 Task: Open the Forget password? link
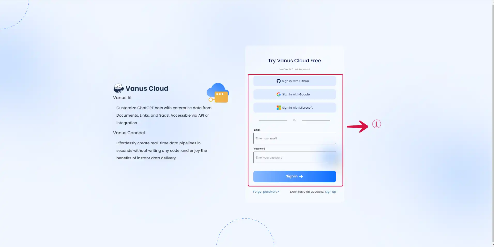click(x=266, y=192)
